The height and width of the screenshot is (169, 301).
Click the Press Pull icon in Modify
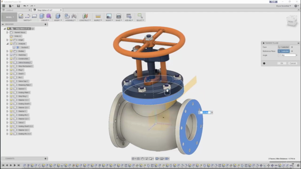58,16
